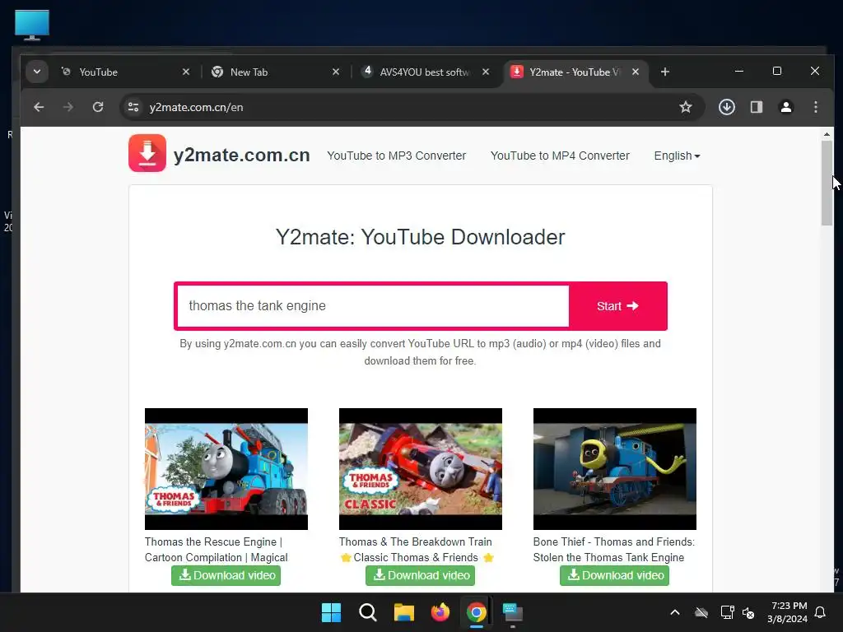This screenshot has width=843, height=632.
Task: Click title Bone Thief - Thomas and Friends
Action: tap(614, 549)
